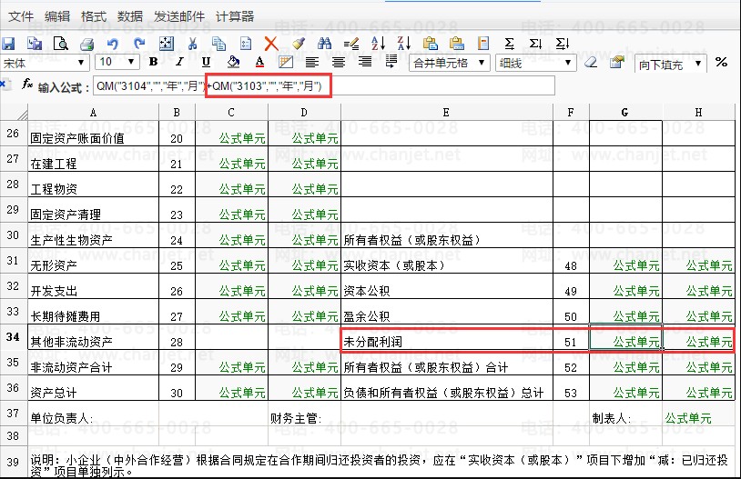Image resolution: width=741 pixels, height=479 pixels.
Task: Open print preview with the magnifier page icon
Action: (x=60, y=44)
